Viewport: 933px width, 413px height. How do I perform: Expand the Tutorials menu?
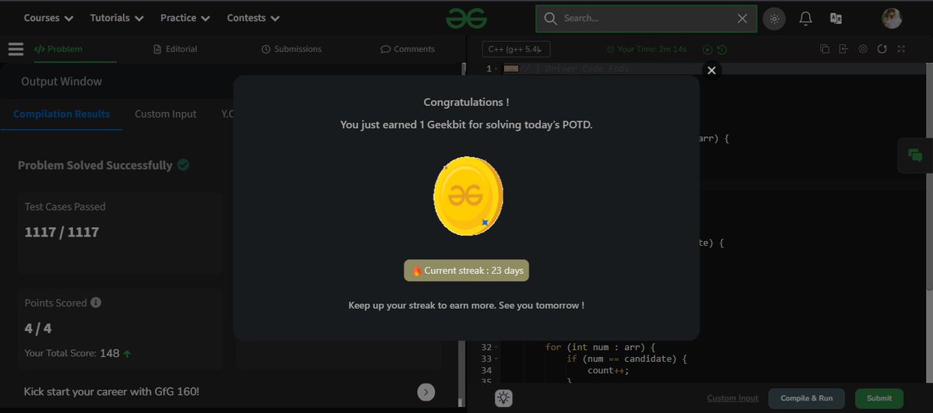(x=117, y=18)
